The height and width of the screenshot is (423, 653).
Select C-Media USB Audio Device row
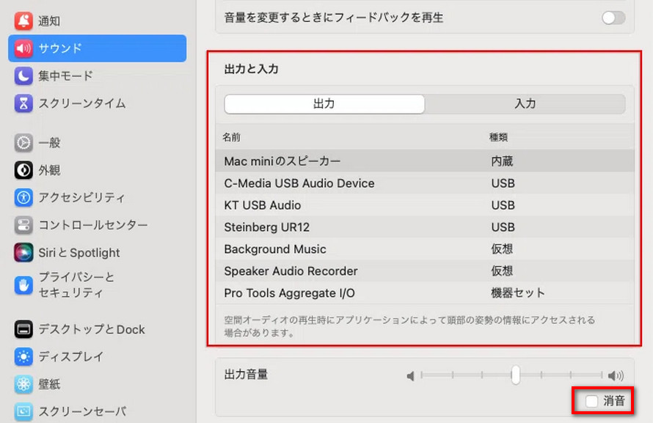tap(425, 183)
